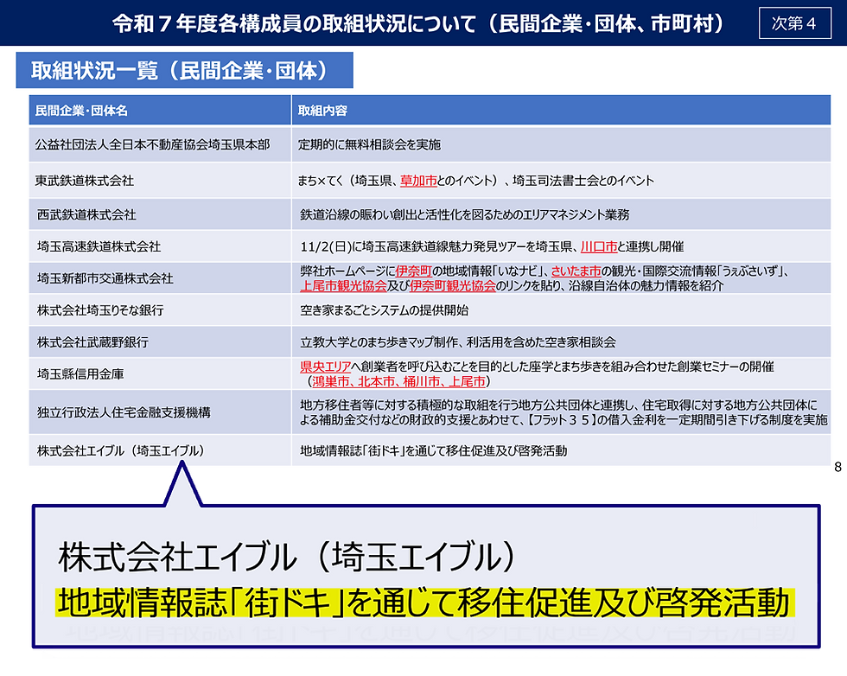
Task: Open the red 伊奈町 link
Action: (x=413, y=271)
